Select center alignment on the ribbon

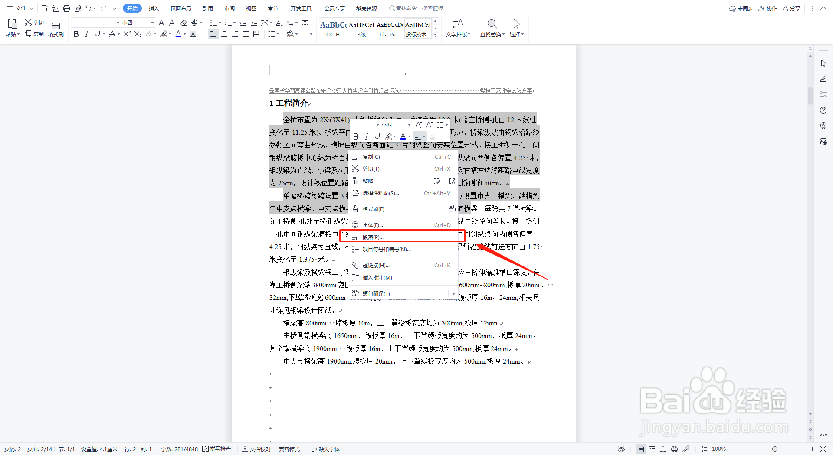(x=224, y=34)
